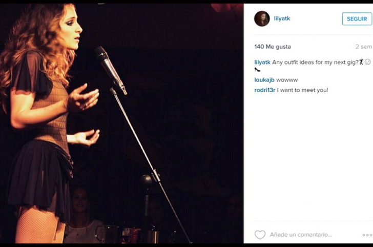Click the dancer emoji in the caption
373x247 pixels.
[361, 62]
